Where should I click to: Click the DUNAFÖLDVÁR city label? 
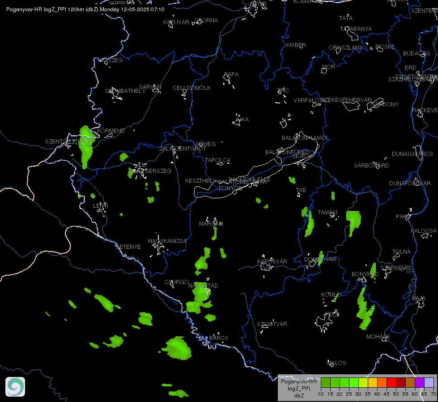(410, 183)
